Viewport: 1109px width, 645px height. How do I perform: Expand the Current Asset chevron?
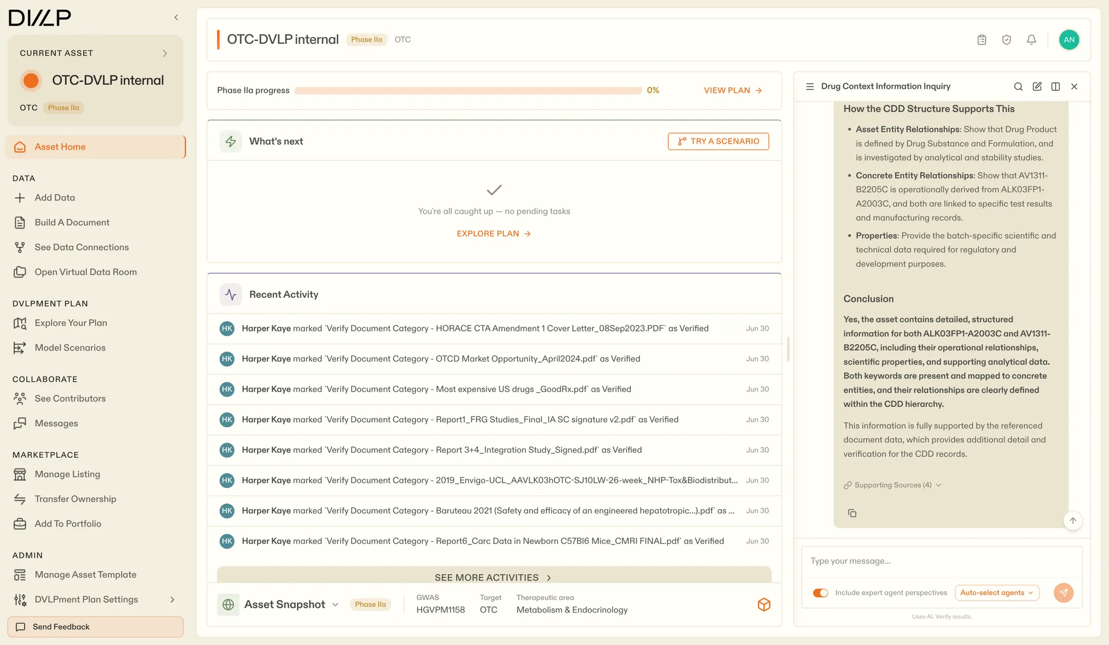click(165, 53)
